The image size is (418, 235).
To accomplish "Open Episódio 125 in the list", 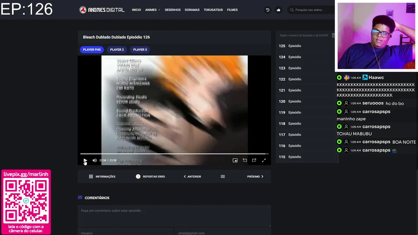I will pos(306,46).
